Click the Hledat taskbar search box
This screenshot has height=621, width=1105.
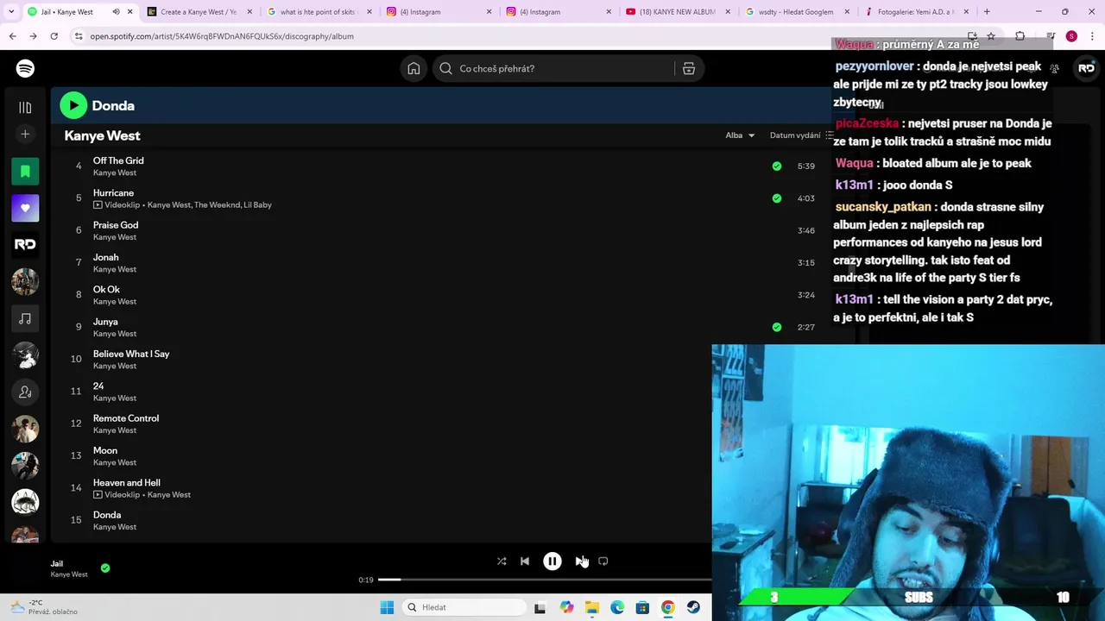[464, 607]
